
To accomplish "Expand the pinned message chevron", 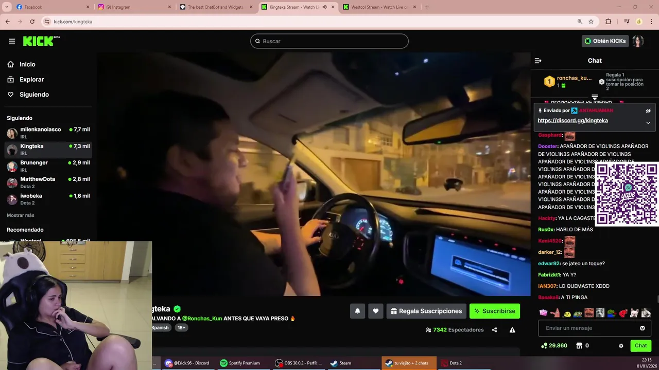I will [x=648, y=123].
